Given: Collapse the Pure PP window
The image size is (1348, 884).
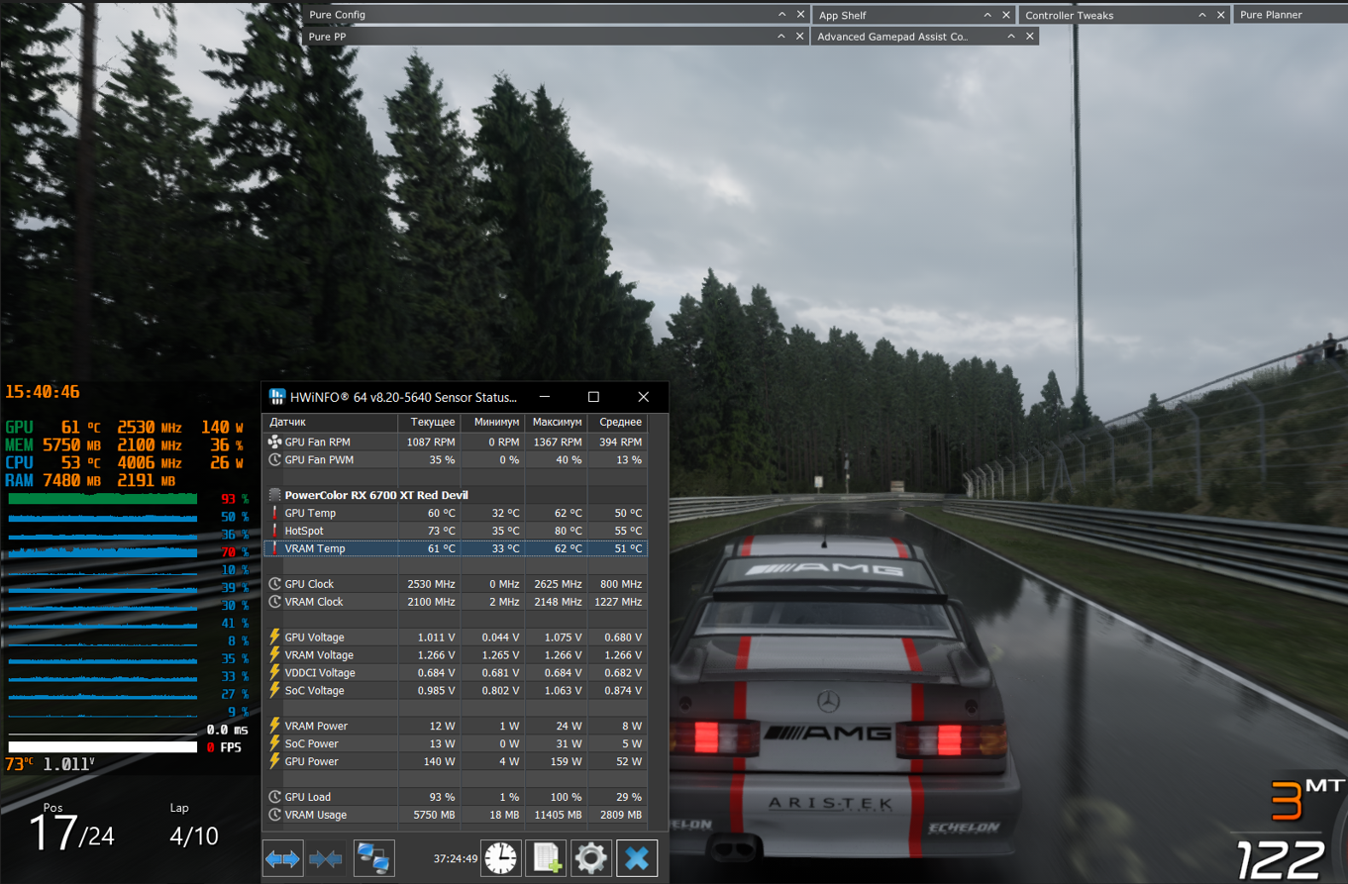Looking at the screenshot, I should click(782, 37).
